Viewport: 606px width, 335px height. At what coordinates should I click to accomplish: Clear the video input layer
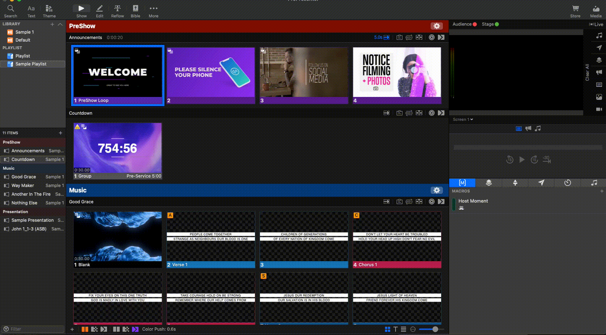point(599,109)
